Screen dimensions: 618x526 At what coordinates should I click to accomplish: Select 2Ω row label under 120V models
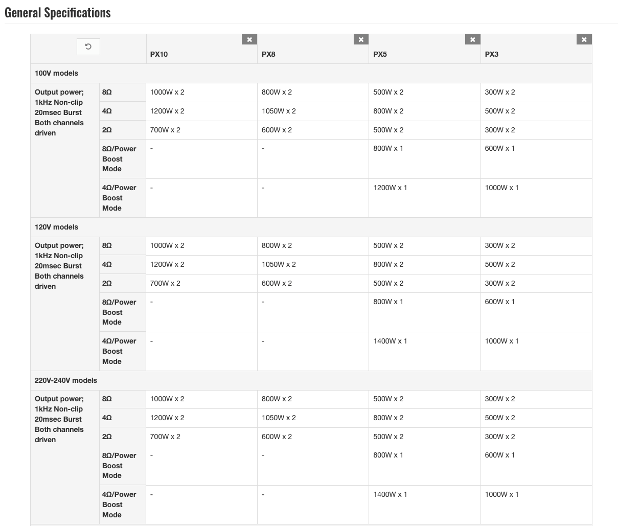click(x=107, y=283)
